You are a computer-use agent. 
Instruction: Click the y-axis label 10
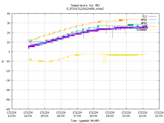tap(8, 42)
